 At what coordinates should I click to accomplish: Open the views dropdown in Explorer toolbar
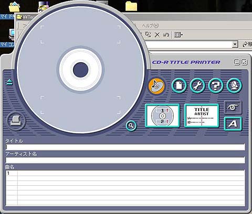pyautogui.click(x=178, y=35)
